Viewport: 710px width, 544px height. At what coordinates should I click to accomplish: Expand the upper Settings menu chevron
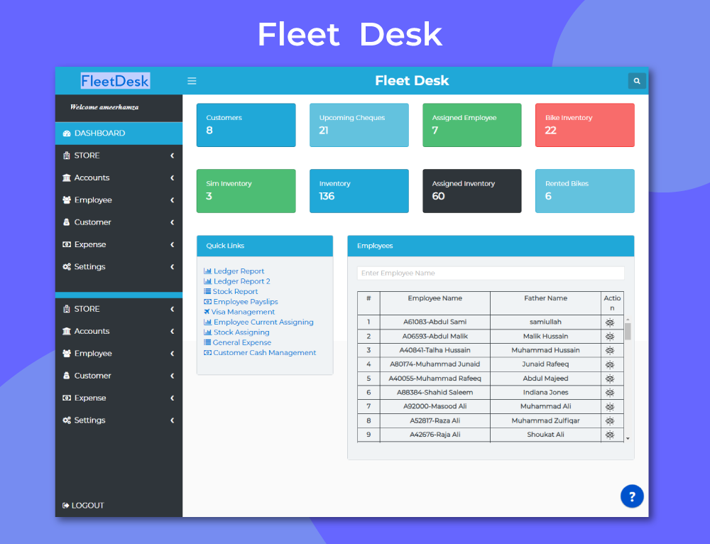(x=172, y=267)
